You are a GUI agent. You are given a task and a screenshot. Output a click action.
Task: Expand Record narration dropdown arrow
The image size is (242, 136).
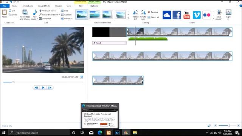point(59,15)
